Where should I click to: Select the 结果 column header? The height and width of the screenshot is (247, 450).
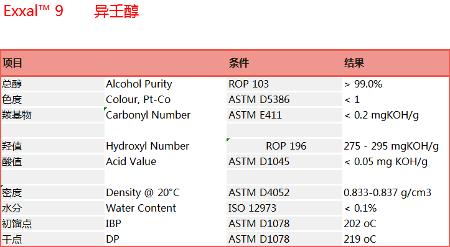coord(354,63)
